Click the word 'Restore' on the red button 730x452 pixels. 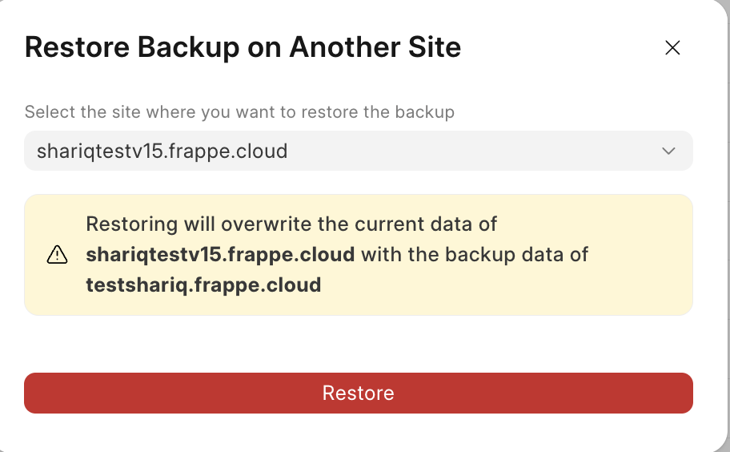[359, 393]
